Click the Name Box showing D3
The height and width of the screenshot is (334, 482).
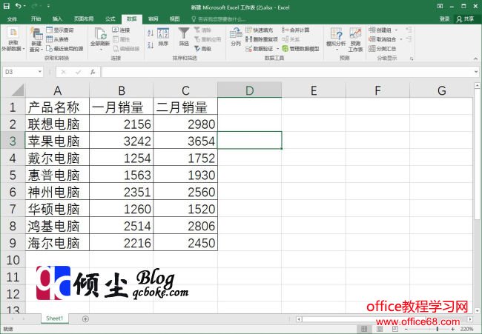(x=19, y=72)
